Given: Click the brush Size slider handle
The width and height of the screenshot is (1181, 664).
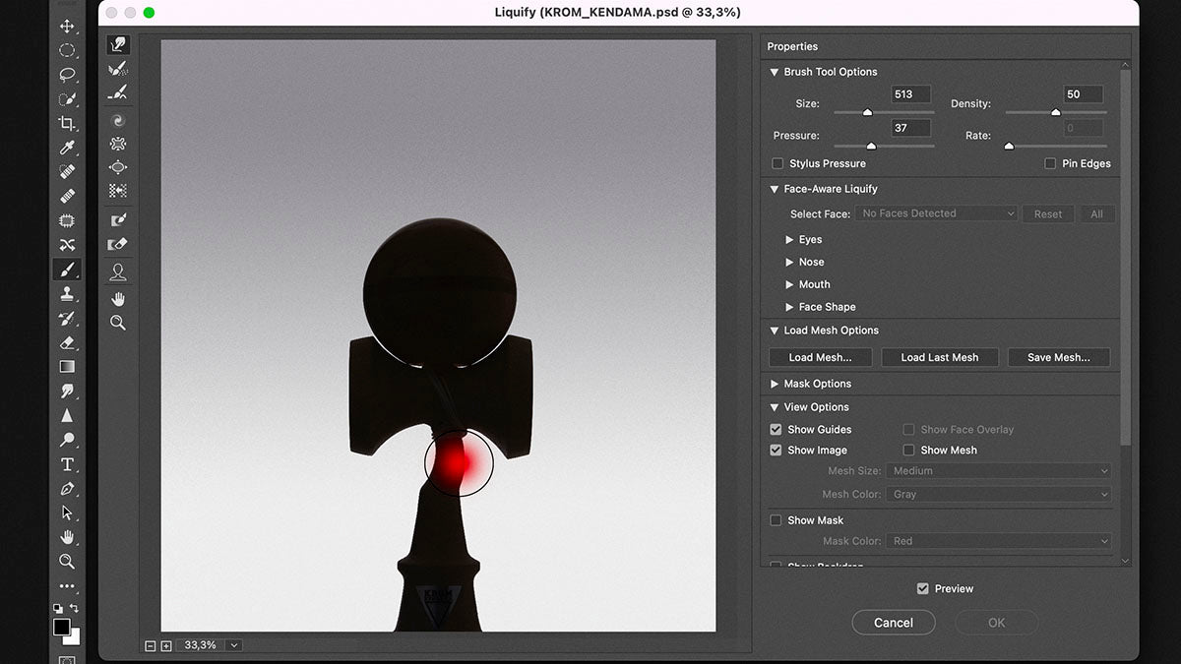Looking at the screenshot, I should (x=867, y=113).
